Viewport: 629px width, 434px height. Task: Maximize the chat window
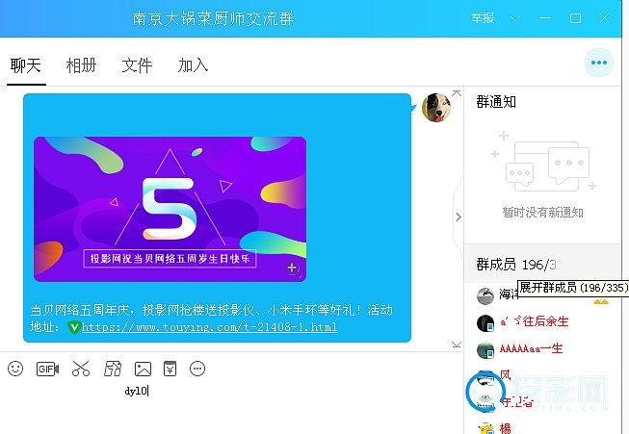click(575, 18)
